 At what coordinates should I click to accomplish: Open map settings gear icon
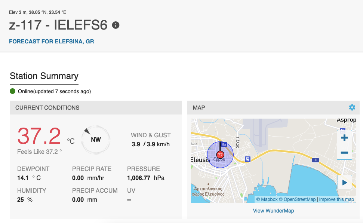pyautogui.click(x=352, y=107)
